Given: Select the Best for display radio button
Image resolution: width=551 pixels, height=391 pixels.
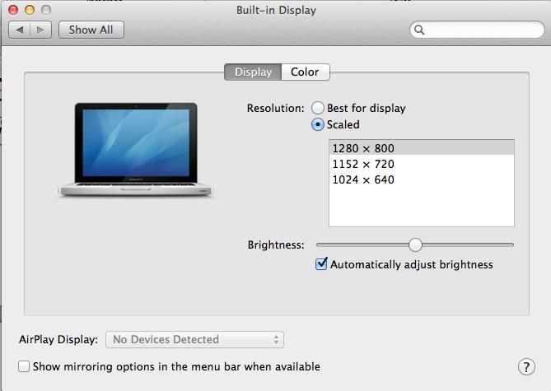Looking at the screenshot, I should click(318, 108).
